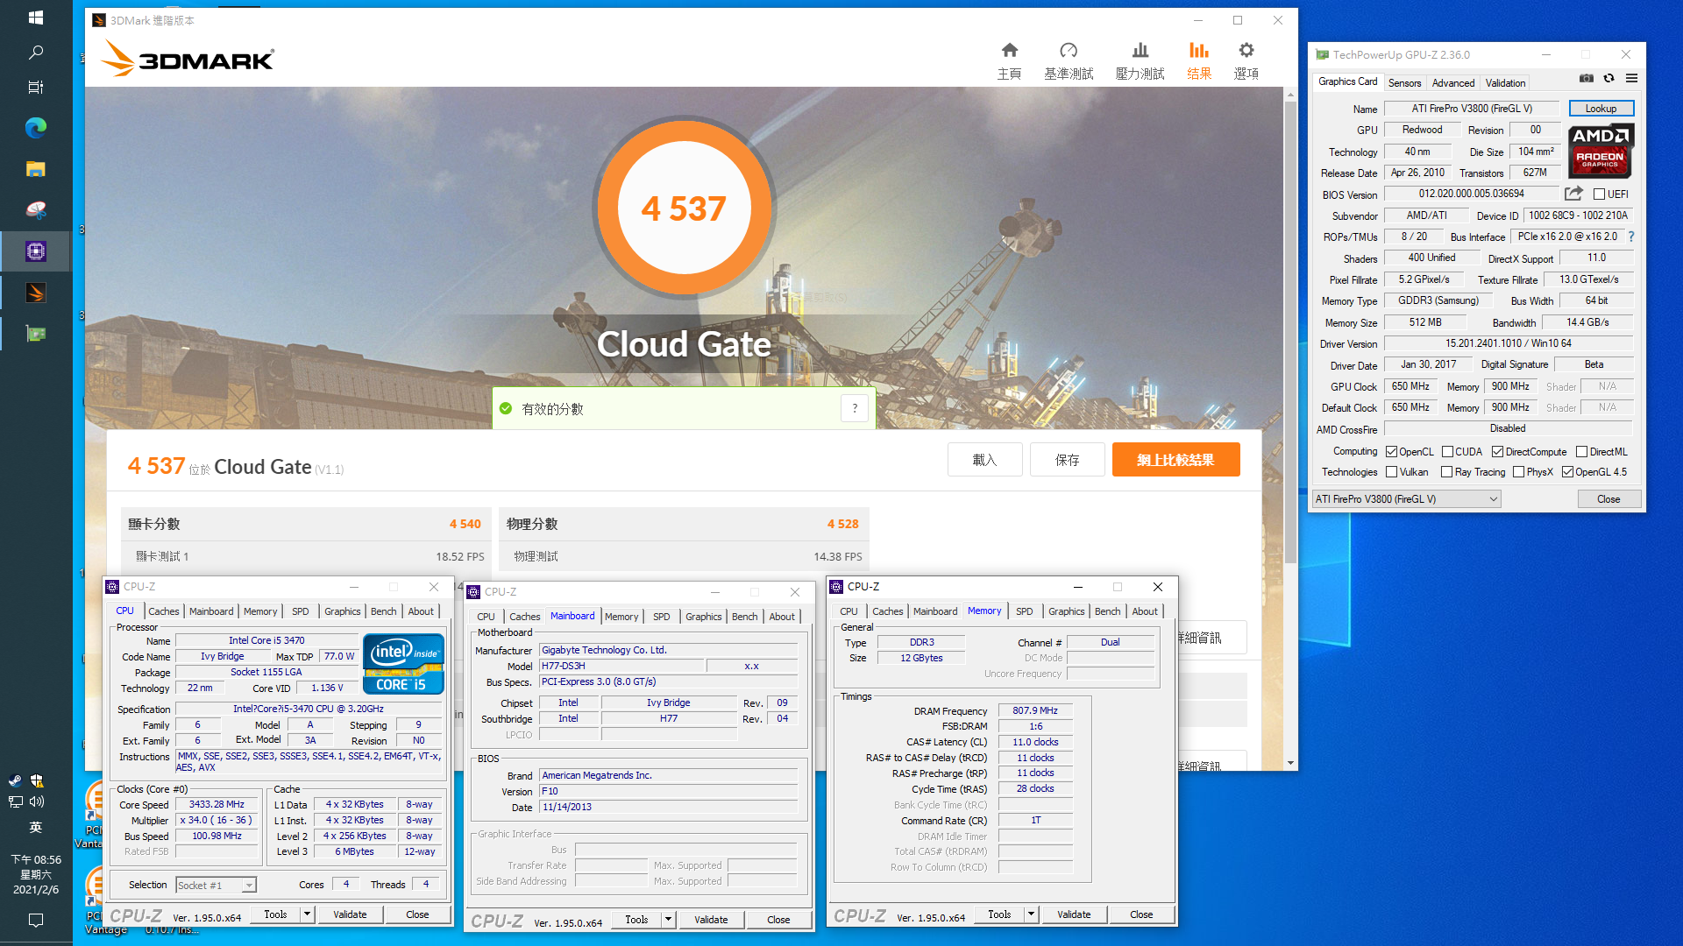Click the GPU-Z refresh icon
The height and width of the screenshot is (946, 1683).
[1608, 78]
